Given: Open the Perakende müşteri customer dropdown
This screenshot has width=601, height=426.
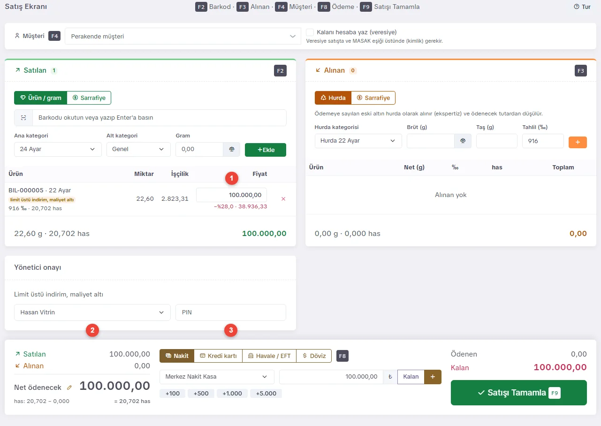Looking at the screenshot, I should (x=183, y=36).
